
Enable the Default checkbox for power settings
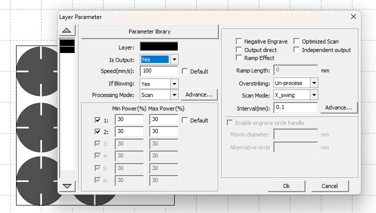(185, 120)
